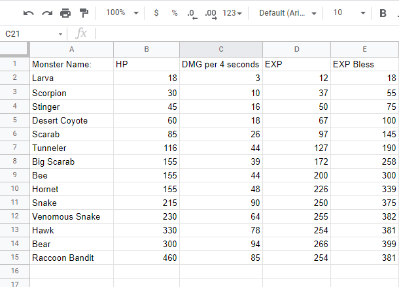The width and height of the screenshot is (399, 287).
Task: Open the font size 10 dropdown
Action: 349,12
